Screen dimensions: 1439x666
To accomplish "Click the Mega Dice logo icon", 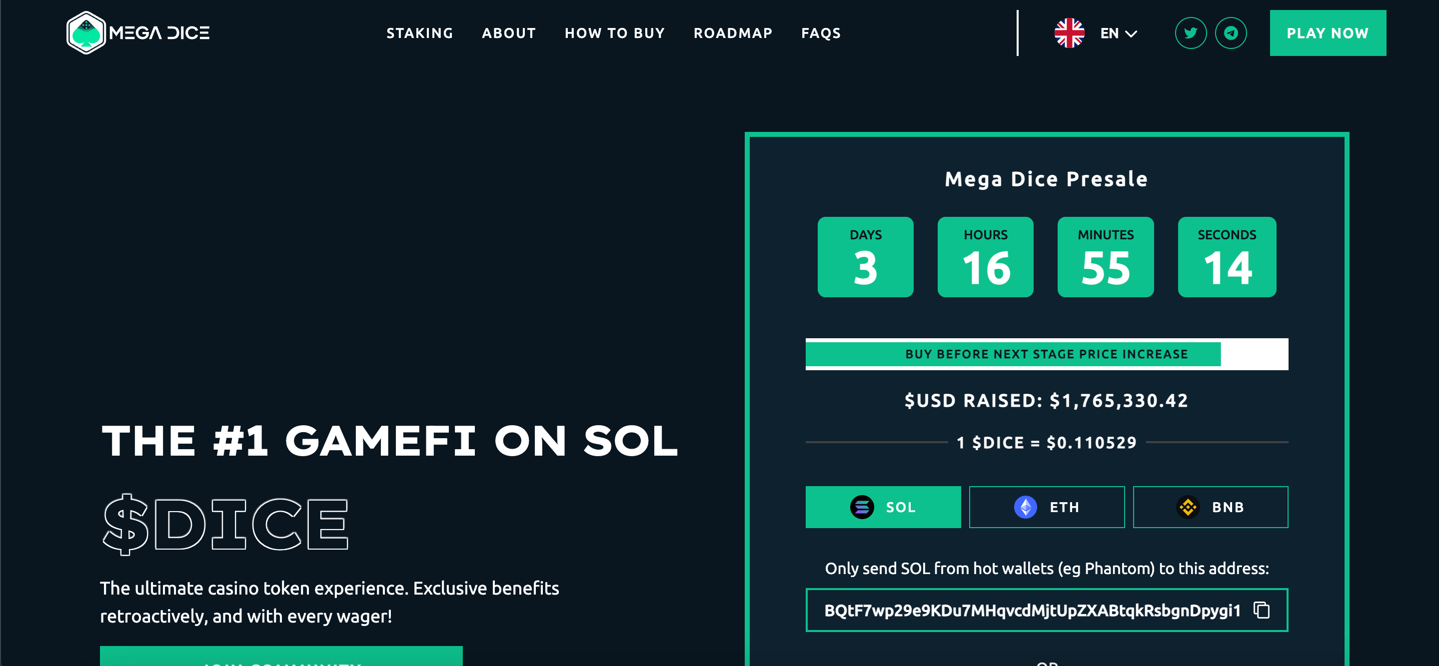I will [x=85, y=33].
